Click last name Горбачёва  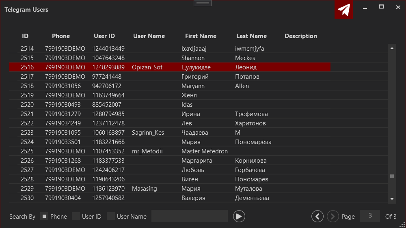250,170
